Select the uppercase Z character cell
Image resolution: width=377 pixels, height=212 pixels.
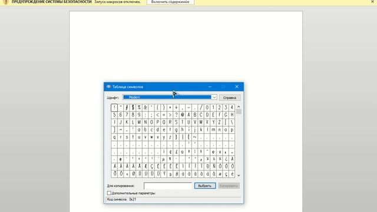point(220,122)
